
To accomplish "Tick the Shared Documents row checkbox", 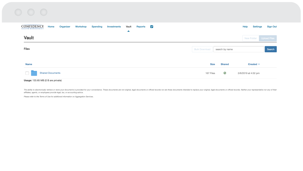I will pyautogui.click(x=27, y=73).
